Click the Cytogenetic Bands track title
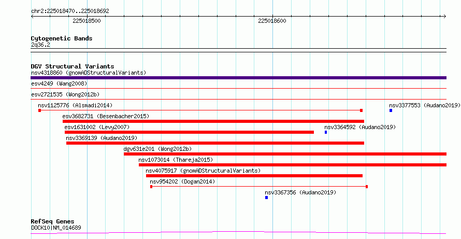461x239 pixels. (x=62, y=38)
